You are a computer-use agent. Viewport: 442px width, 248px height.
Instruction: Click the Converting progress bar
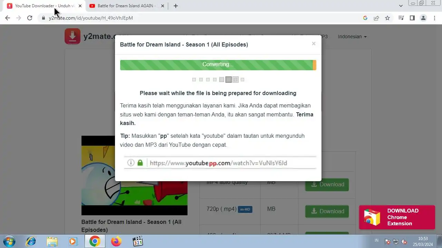pyautogui.click(x=218, y=65)
